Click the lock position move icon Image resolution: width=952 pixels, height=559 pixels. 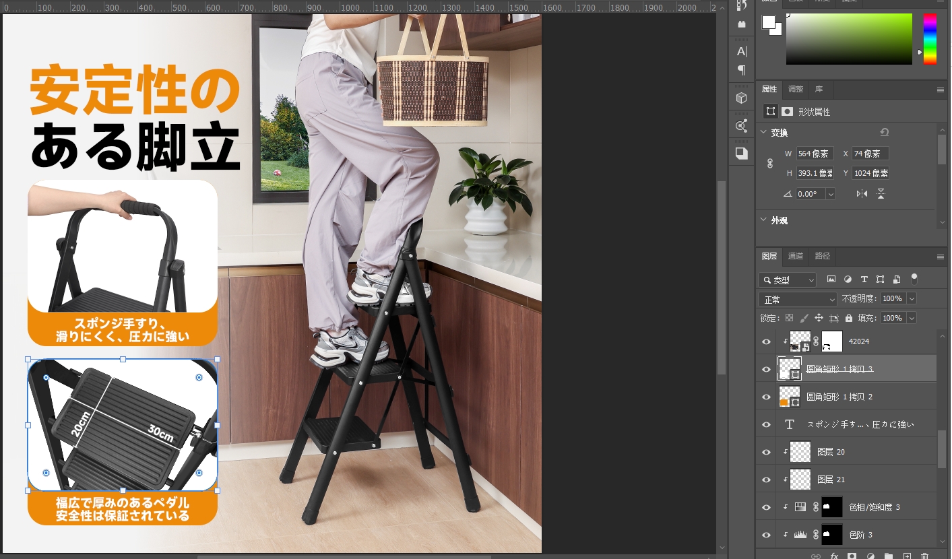(819, 318)
